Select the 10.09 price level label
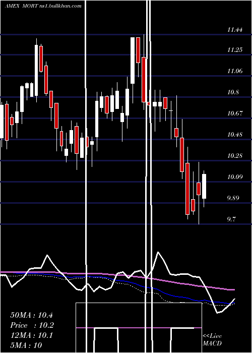This screenshot has height=353, width=252. coord(235,177)
